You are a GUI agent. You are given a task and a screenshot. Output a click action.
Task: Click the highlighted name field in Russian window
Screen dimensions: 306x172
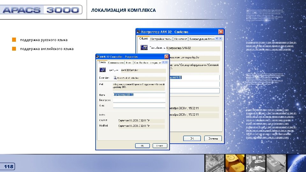click(x=194, y=77)
